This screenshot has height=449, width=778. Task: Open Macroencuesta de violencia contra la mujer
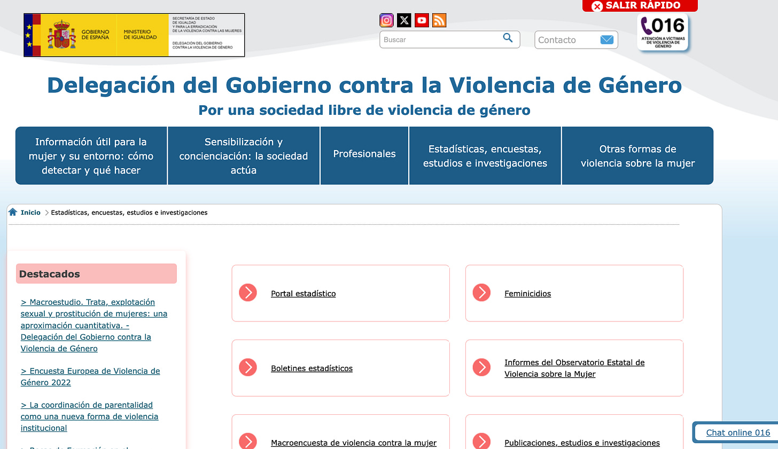pos(354,443)
